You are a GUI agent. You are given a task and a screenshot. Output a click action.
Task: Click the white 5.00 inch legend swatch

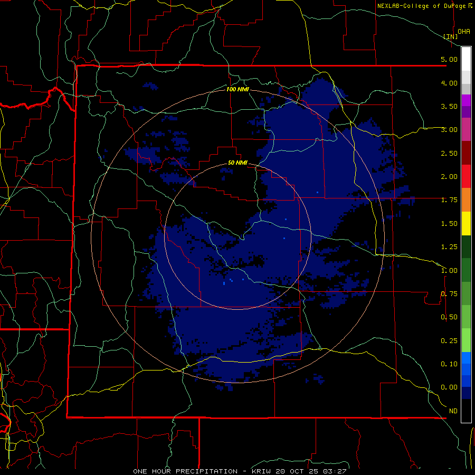(x=466, y=59)
